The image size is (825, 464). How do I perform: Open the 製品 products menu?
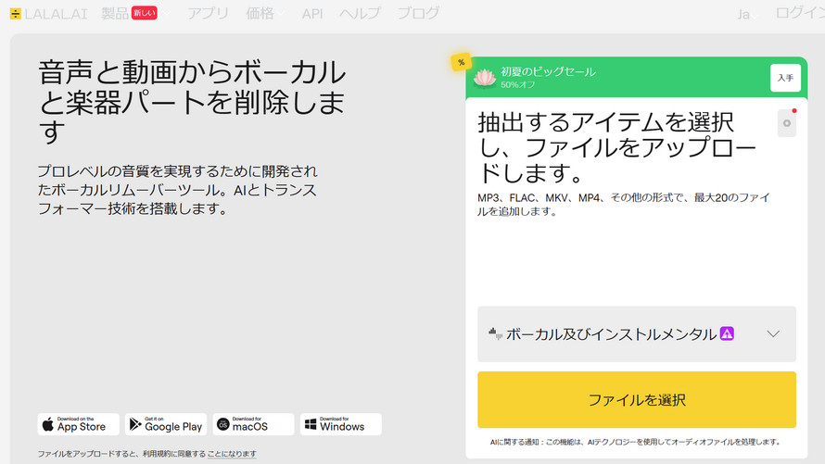coord(115,13)
